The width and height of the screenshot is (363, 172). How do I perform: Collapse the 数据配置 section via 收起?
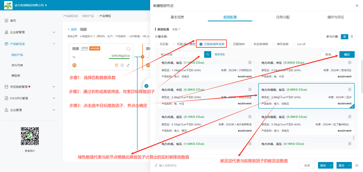tap(176, 29)
